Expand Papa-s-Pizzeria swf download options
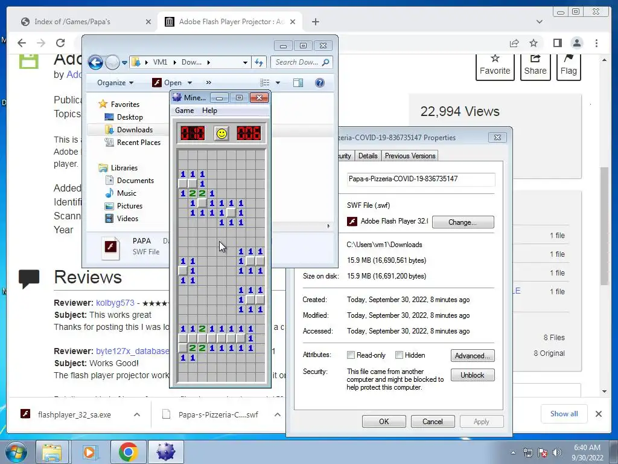The height and width of the screenshot is (464, 618). pyautogui.click(x=278, y=414)
